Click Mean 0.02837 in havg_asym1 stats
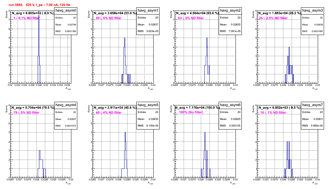Viewport: 329px width, 189px height. pos(148,24)
